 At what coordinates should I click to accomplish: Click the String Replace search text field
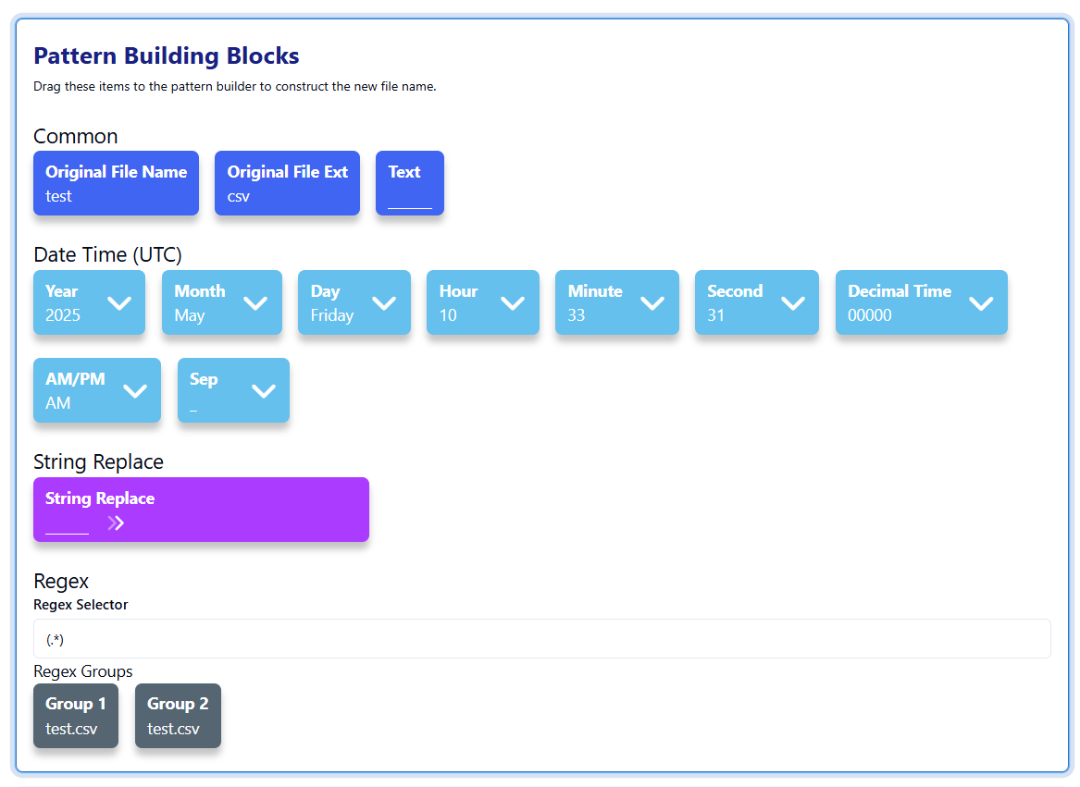click(x=67, y=525)
